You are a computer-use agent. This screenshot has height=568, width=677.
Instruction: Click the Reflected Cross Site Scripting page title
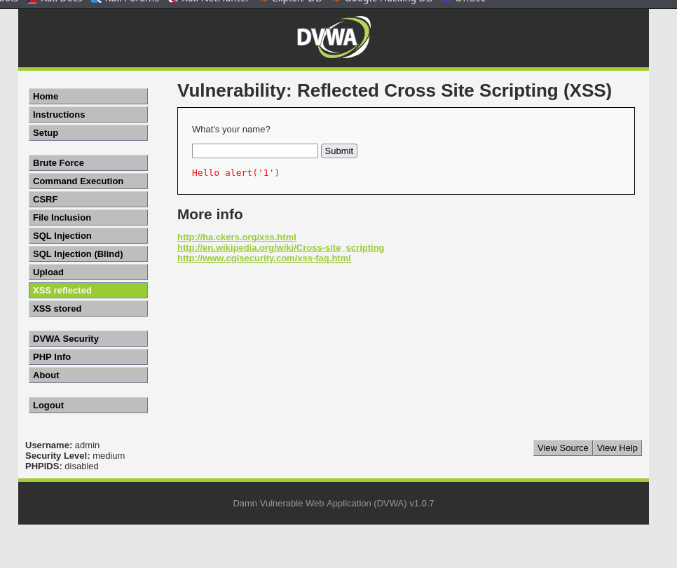tap(394, 90)
